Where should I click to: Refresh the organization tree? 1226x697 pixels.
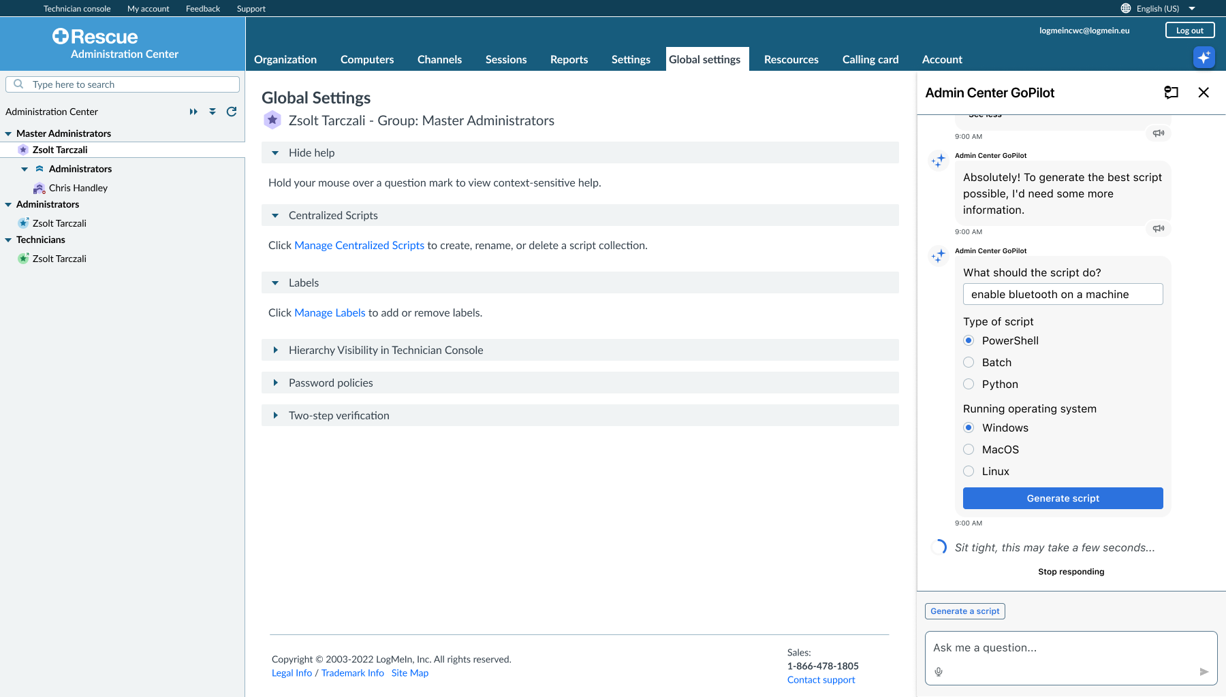[x=232, y=112]
